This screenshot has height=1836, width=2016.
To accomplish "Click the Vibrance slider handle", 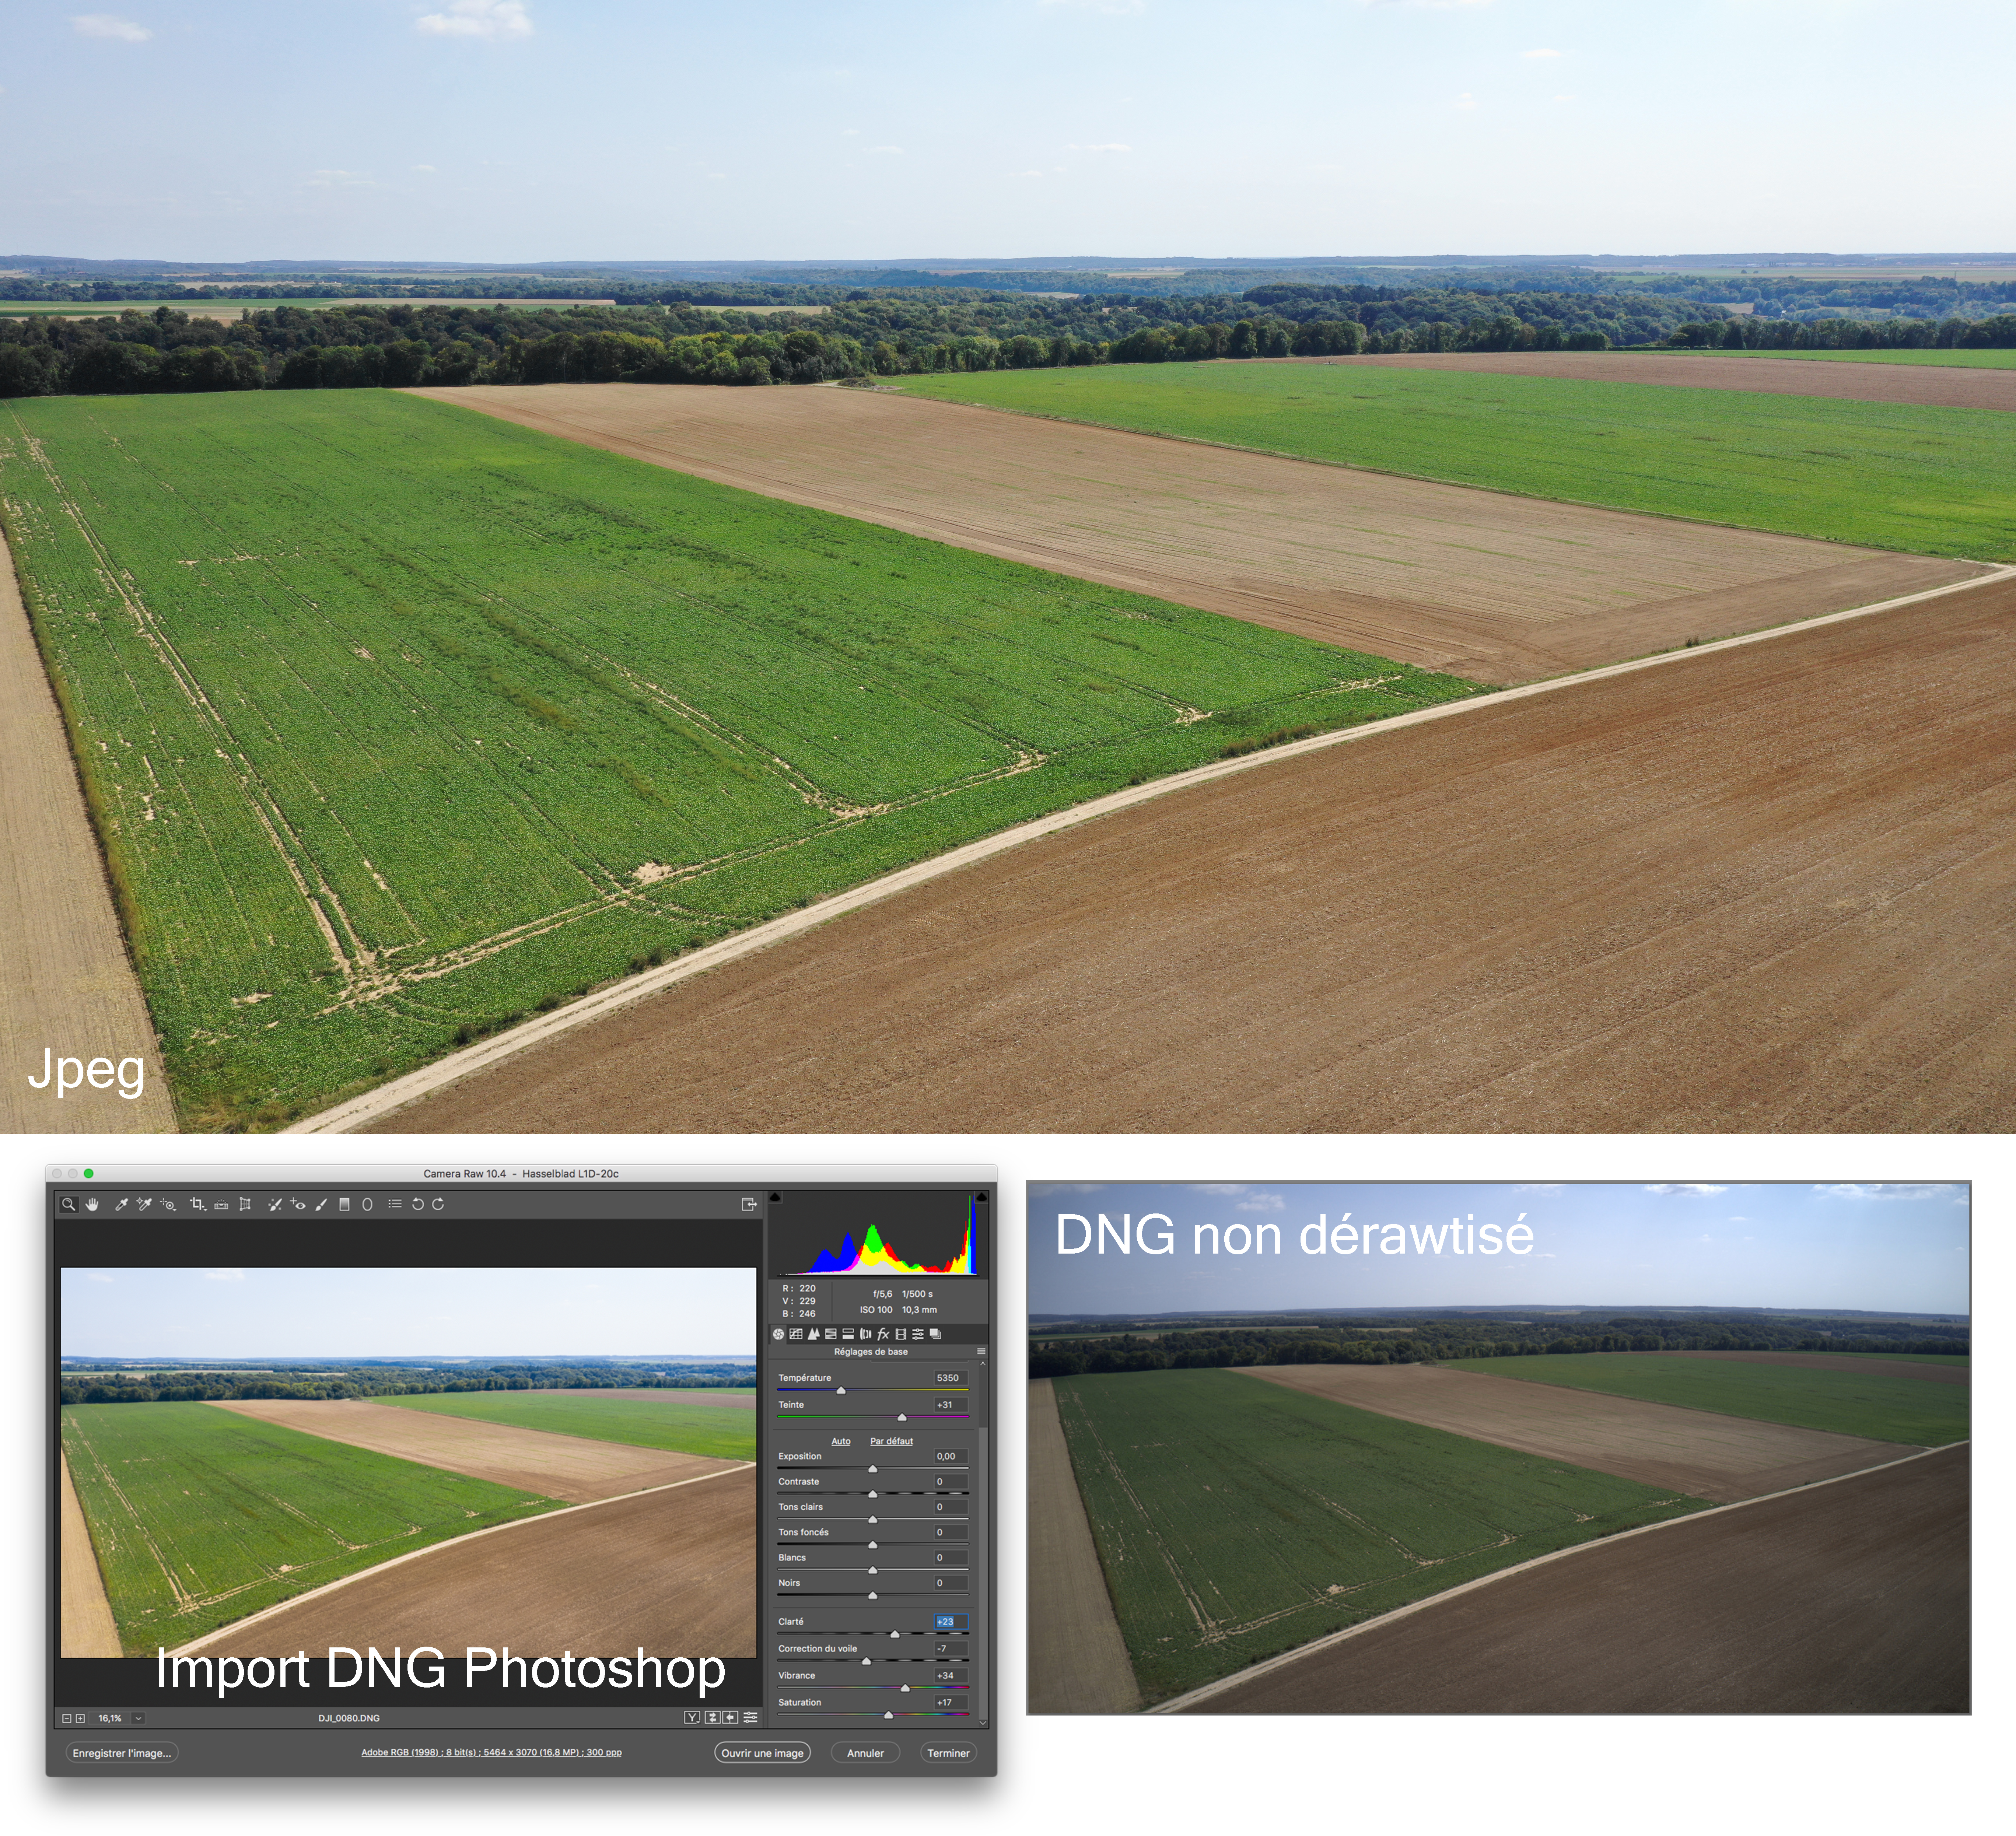I will [905, 1688].
